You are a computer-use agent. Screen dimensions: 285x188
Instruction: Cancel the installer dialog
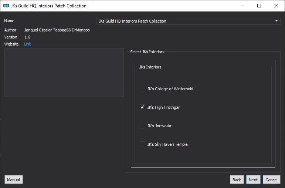click(272, 179)
